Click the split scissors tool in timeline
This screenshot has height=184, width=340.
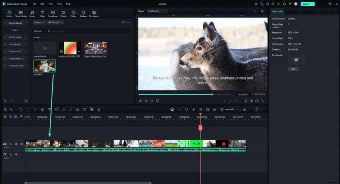(x=42, y=109)
